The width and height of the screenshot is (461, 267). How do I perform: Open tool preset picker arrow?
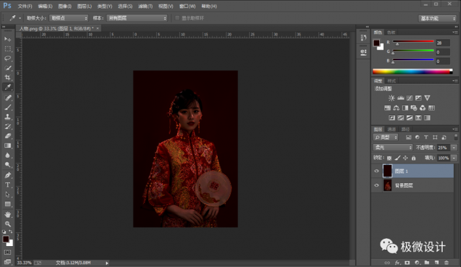(x=20, y=18)
